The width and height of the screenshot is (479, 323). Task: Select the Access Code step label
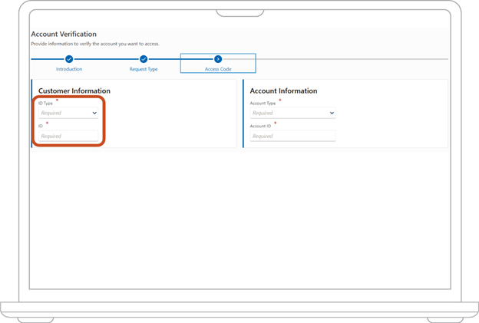click(218, 69)
